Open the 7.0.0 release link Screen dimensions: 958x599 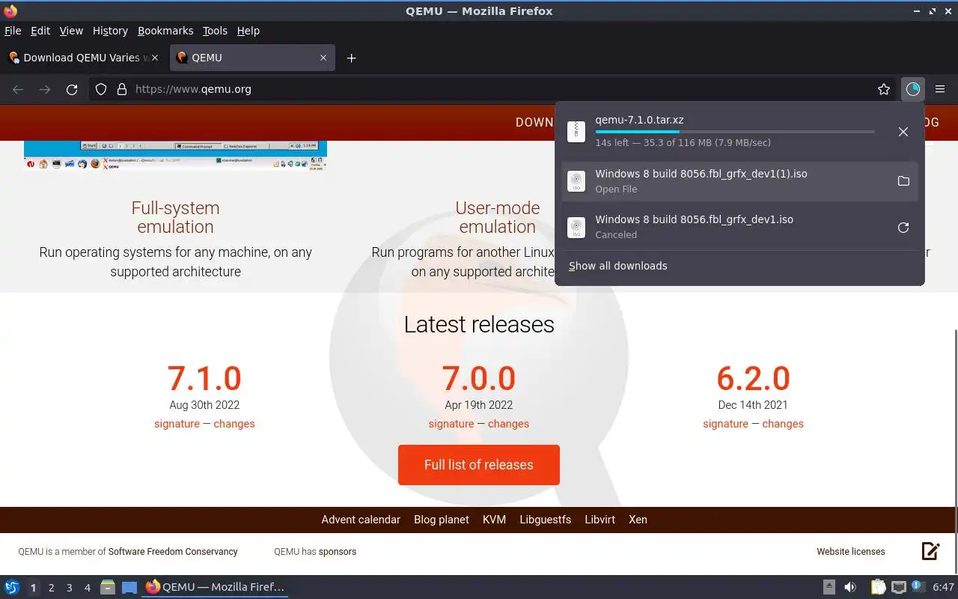[479, 379]
